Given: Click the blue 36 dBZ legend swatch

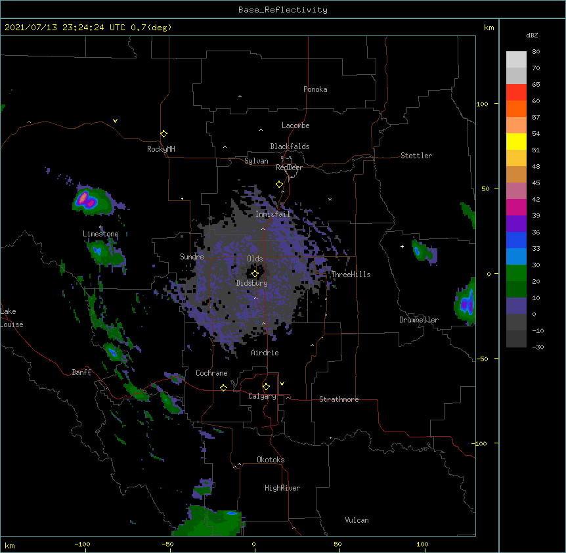Looking at the screenshot, I should point(516,240).
